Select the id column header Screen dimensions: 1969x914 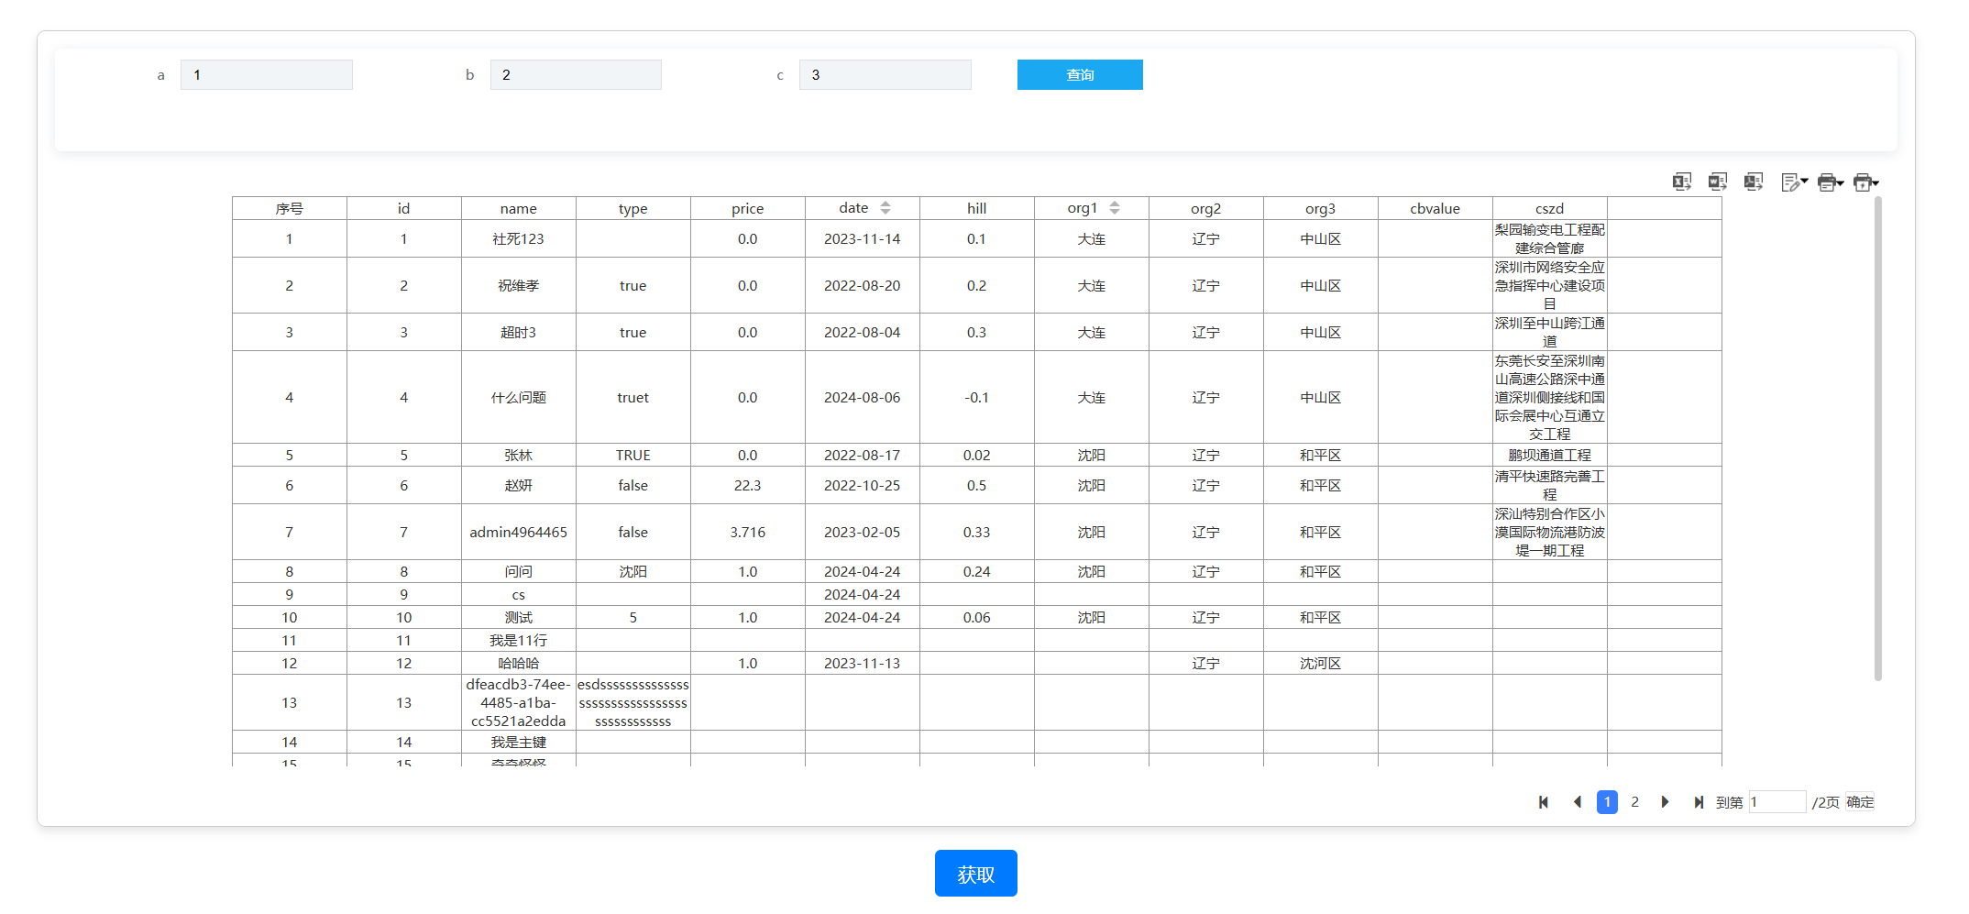tap(404, 209)
